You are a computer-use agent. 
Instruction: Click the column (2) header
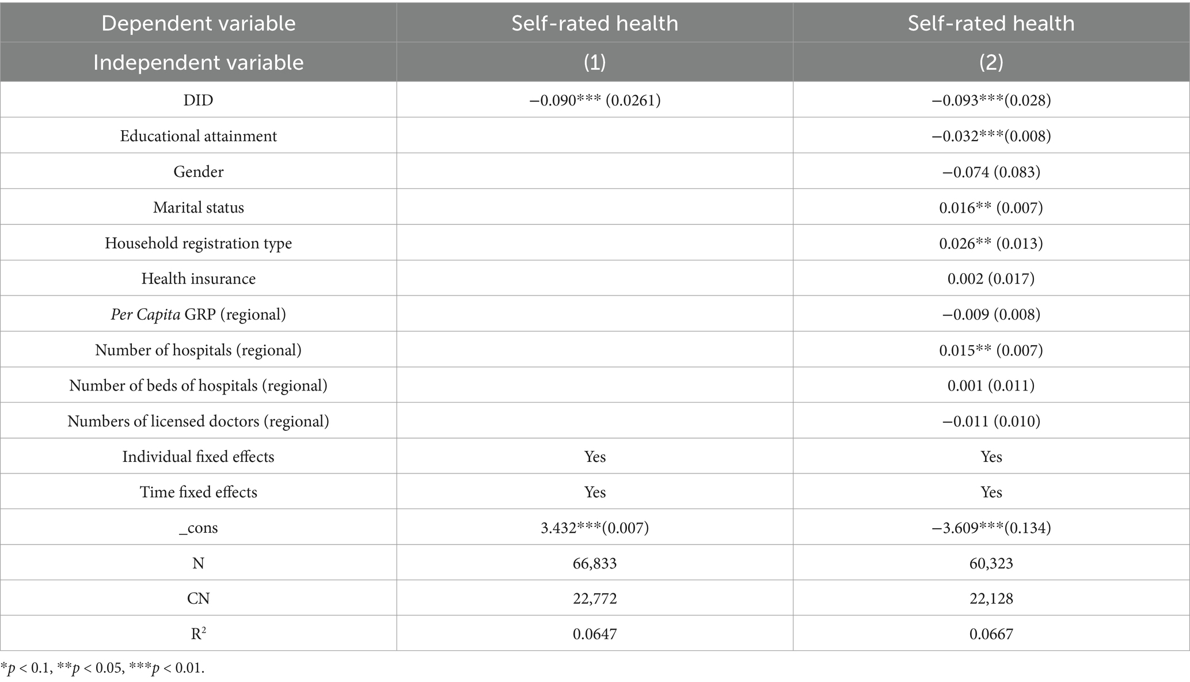click(991, 62)
